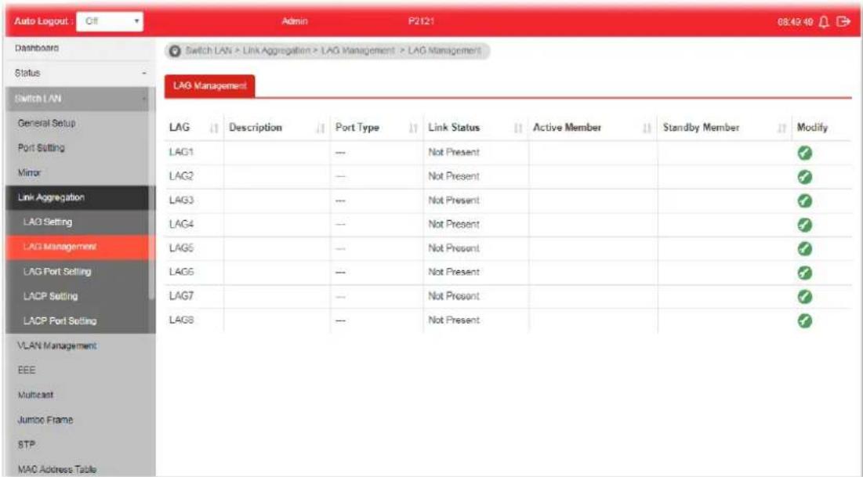863x477 pixels.
Task: Click the clock time in header
Action: [x=795, y=22]
